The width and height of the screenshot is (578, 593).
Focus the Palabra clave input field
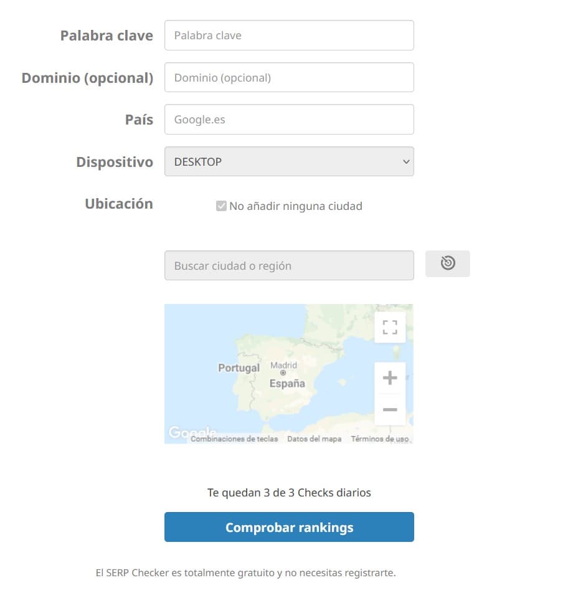(289, 35)
